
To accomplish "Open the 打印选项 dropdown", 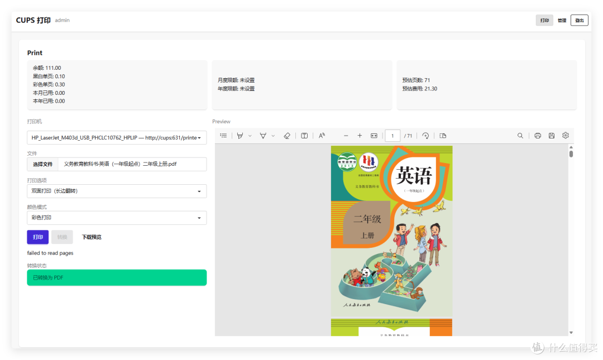I will pos(117,191).
